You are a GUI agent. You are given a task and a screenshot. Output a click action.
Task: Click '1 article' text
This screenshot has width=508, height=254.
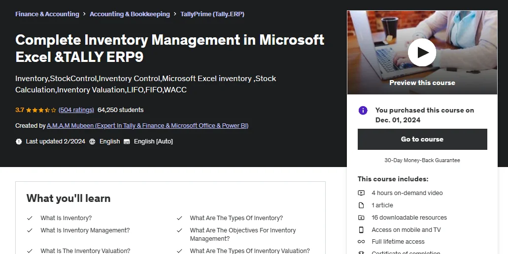tap(382, 205)
